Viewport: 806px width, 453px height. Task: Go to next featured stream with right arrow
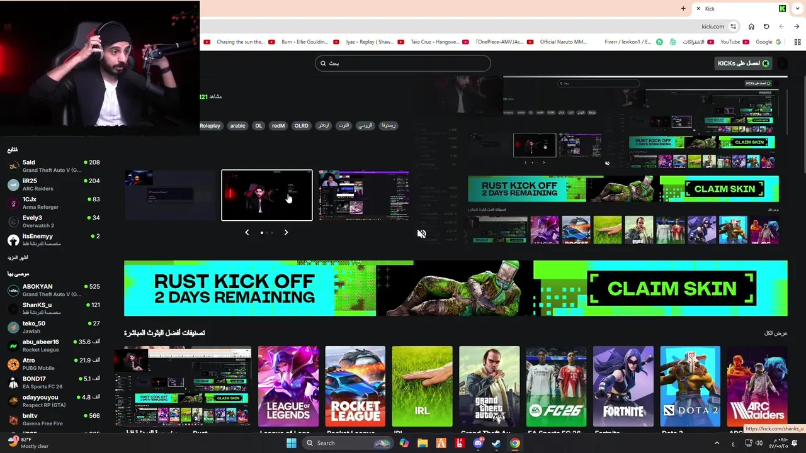(286, 232)
